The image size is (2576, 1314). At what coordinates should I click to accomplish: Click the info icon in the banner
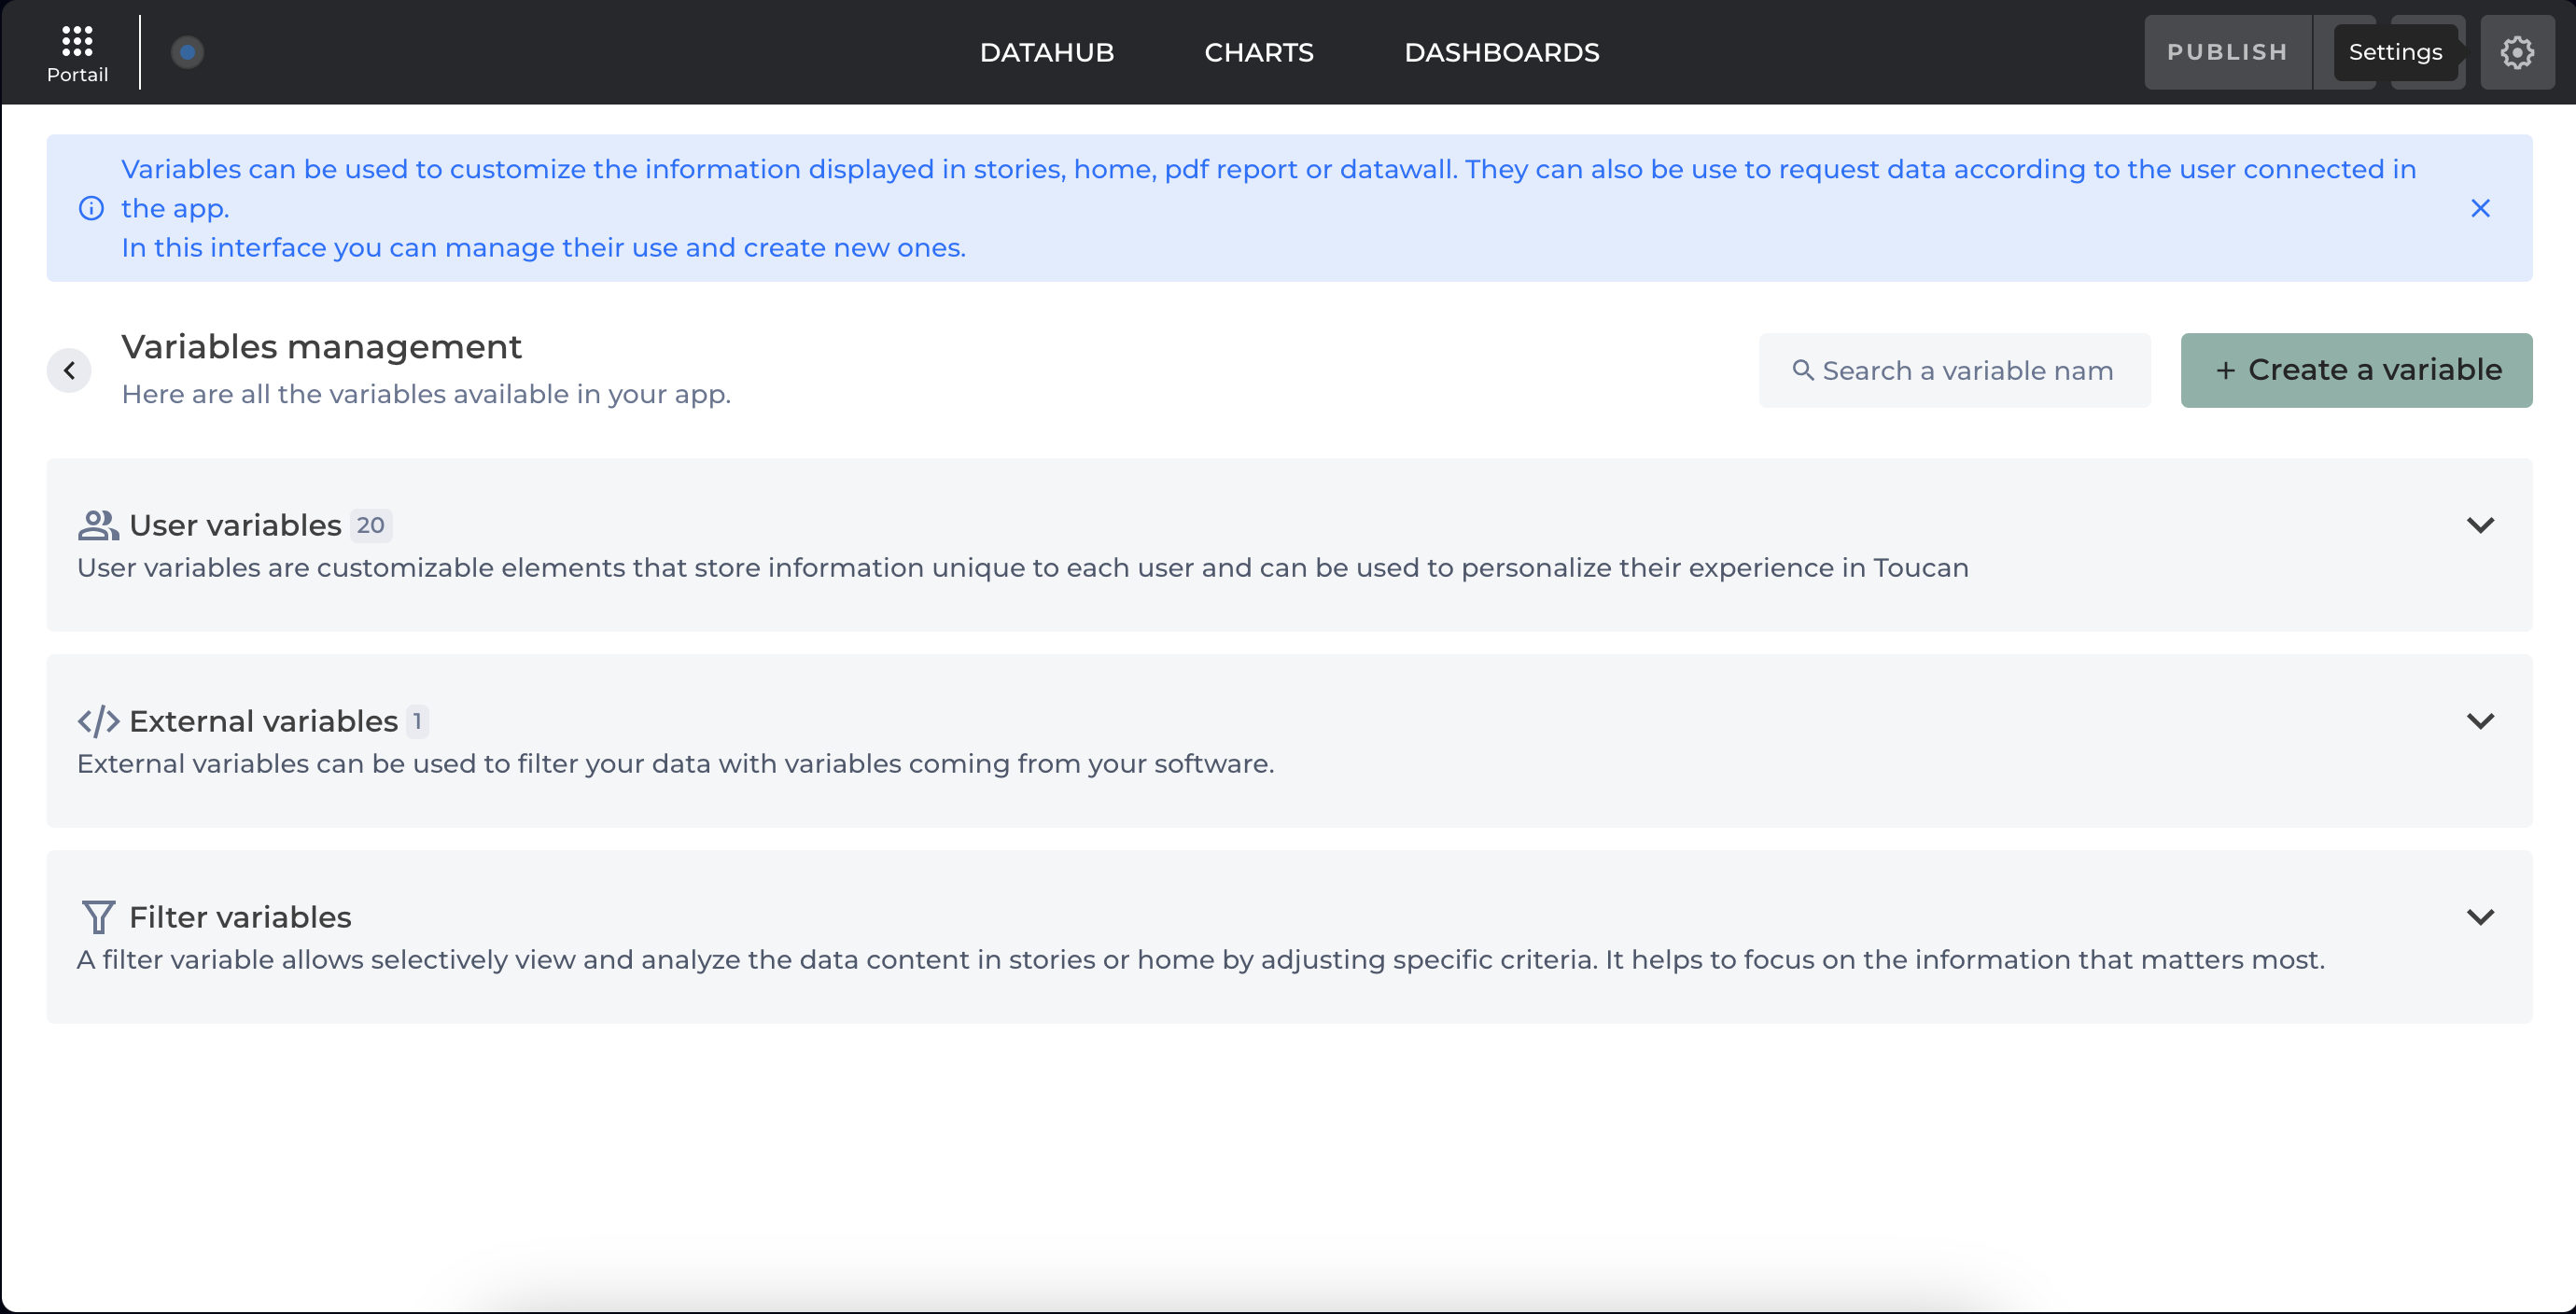tap(91, 208)
